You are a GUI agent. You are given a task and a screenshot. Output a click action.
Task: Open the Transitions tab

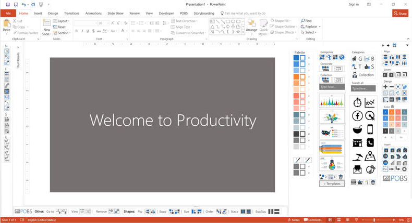pos(71,13)
